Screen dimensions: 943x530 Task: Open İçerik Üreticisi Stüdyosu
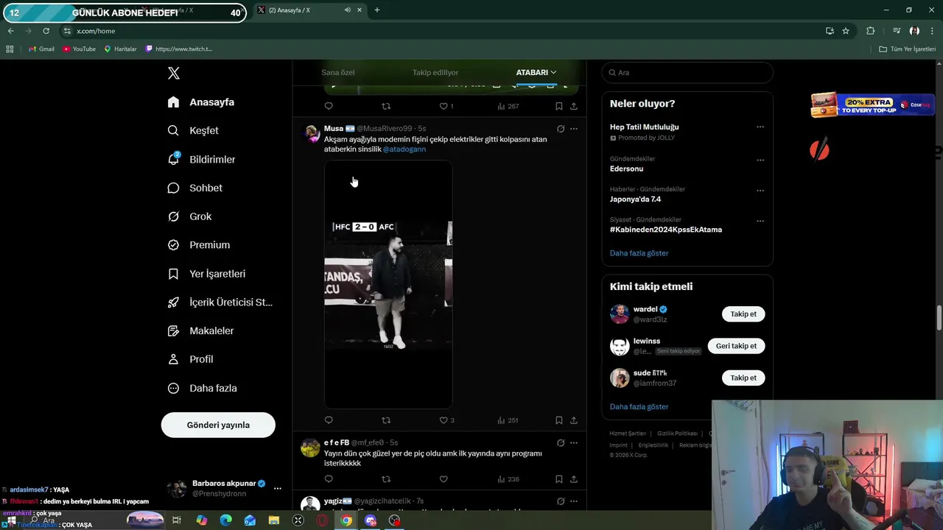click(x=220, y=303)
